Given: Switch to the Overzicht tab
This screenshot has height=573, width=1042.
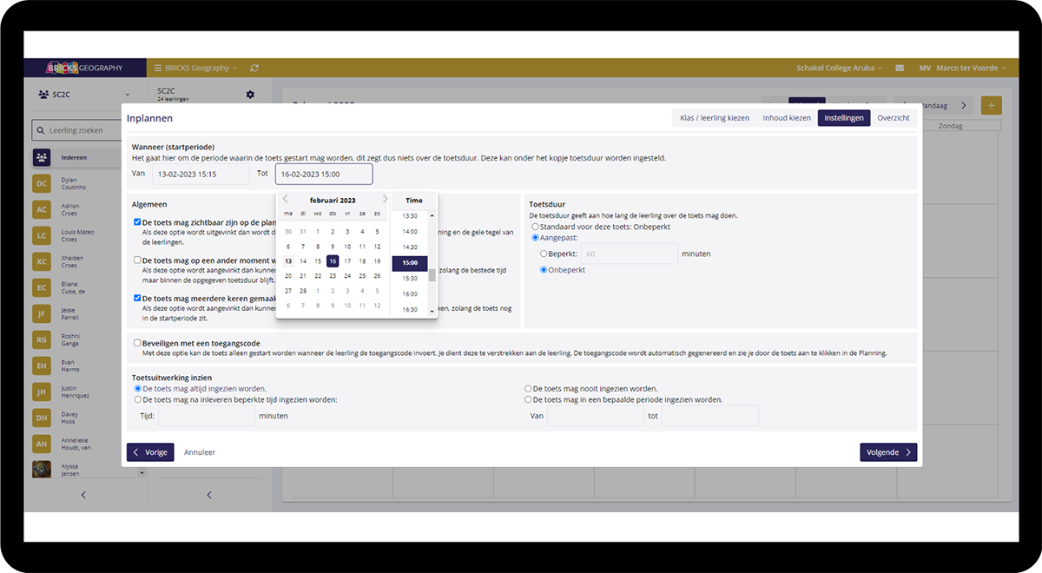Looking at the screenshot, I should pos(893,118).
